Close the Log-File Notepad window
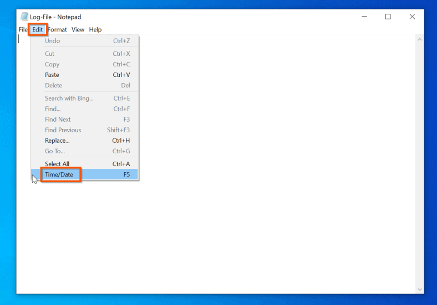The image size is (437, 305). (x=412, y=17)
